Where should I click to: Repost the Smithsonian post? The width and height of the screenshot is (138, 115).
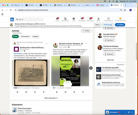35,92
